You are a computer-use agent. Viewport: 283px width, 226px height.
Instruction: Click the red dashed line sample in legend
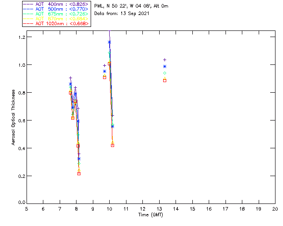click(x=28, y=23)
